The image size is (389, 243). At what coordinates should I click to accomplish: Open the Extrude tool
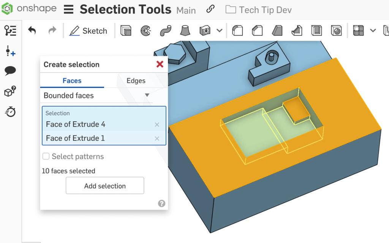pyautogui.click(x=125, y=31)
